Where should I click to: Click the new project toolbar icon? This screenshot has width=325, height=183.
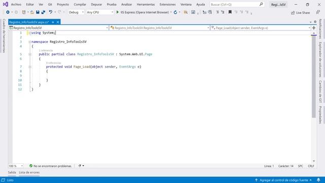pos(24,12)
